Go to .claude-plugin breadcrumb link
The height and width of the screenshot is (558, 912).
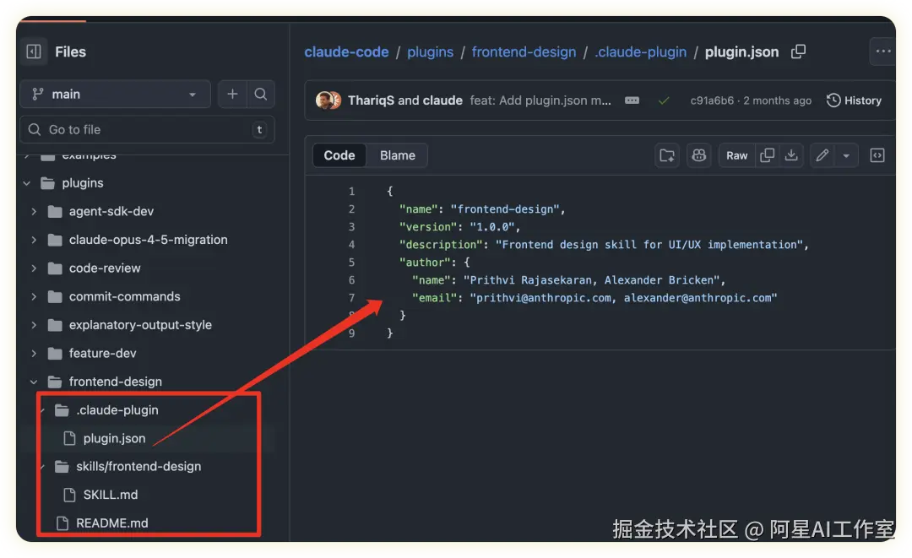point(640,52)
